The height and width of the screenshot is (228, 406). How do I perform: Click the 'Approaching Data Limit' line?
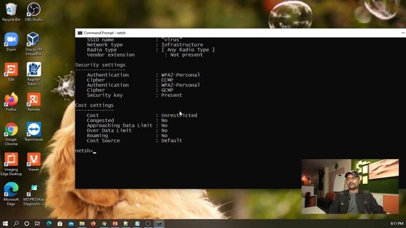[127, 125]
